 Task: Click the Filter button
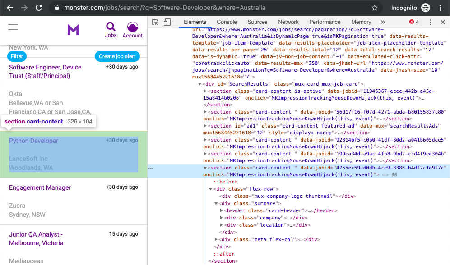17,56
